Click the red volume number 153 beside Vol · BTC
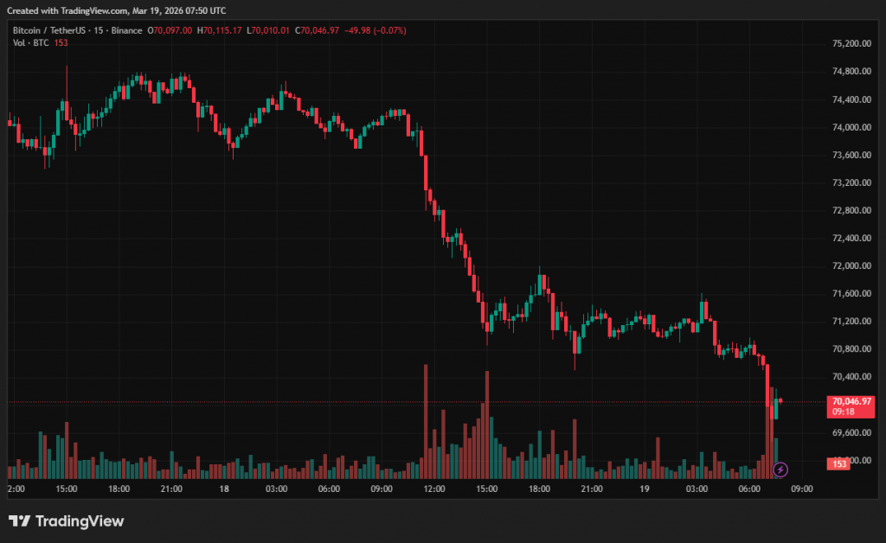 [x=61, y=42]
